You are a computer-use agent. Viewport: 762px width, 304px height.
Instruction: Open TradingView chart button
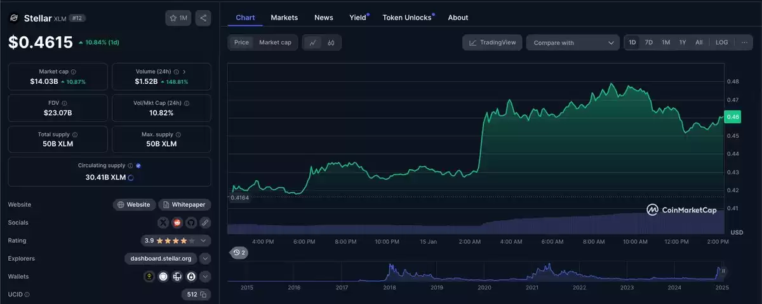tap(493, 43)
